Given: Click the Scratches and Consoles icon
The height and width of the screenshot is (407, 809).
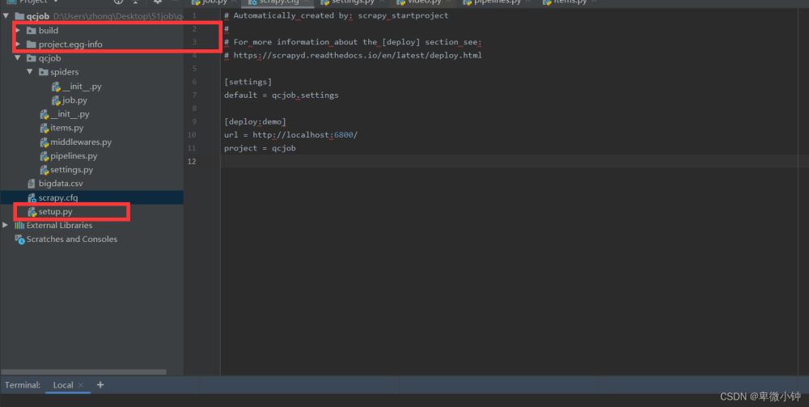Looking at the screenshot, I should pos(19,240).
